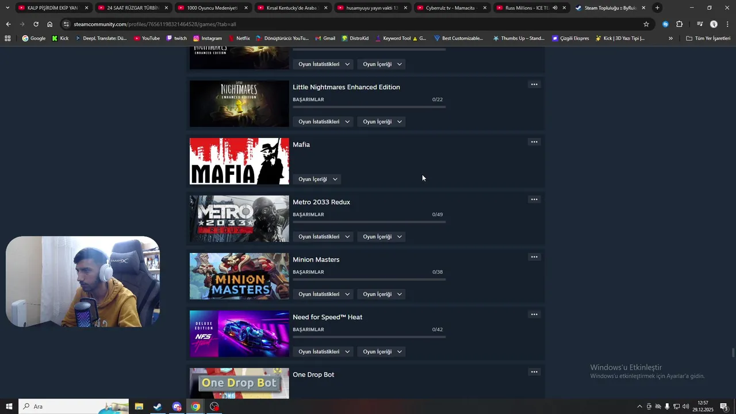Open the Tüm Yer İşaretleri bookmarks folder

point(708,39)
